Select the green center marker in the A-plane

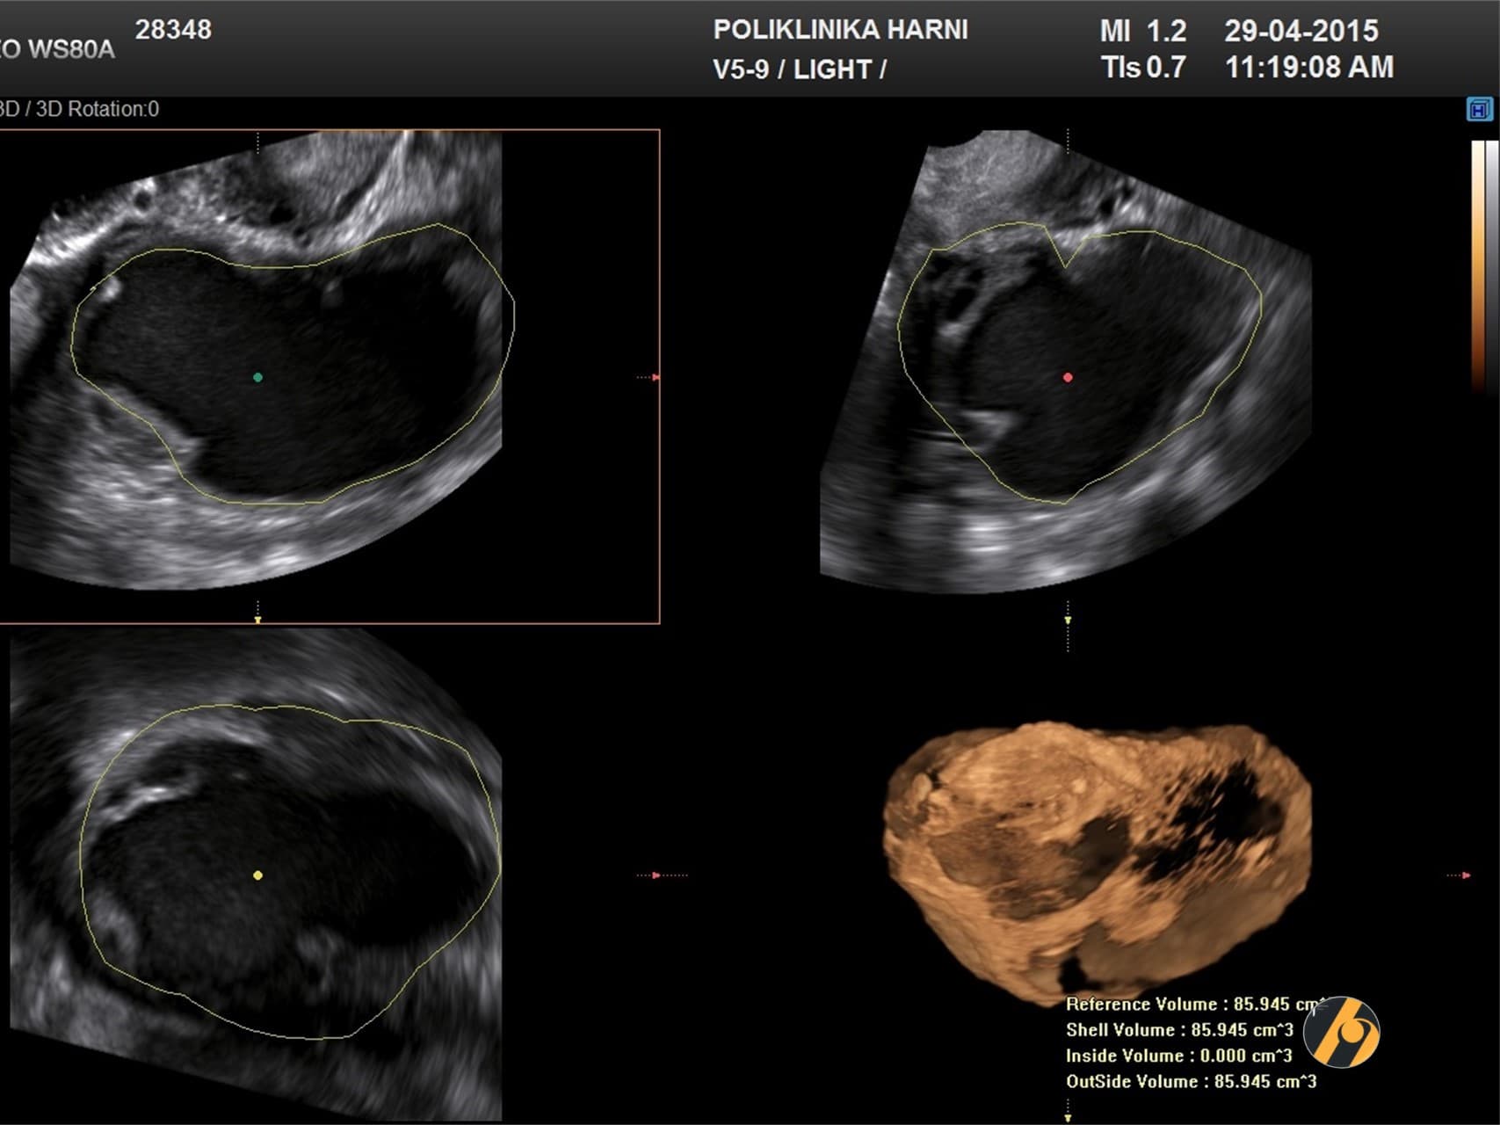coord(257,376)
